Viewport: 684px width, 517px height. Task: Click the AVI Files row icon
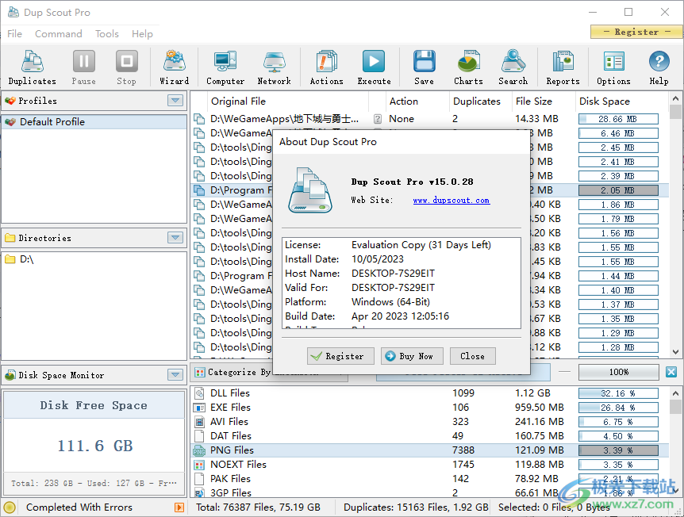[199, 422]
